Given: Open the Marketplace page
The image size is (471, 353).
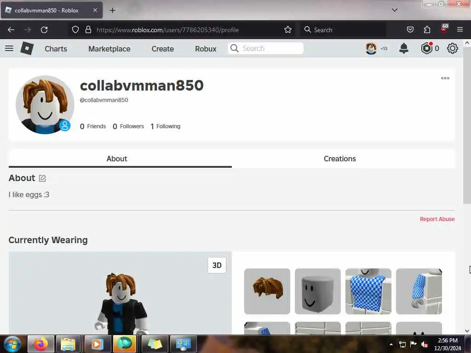Looking at the screenshot, I should pos(109,49).
